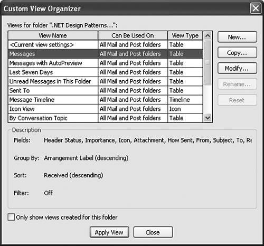Viewport: 264px width, 246px height.
Task: Enable Only show views created for this folder
Action: pos(11,217)
